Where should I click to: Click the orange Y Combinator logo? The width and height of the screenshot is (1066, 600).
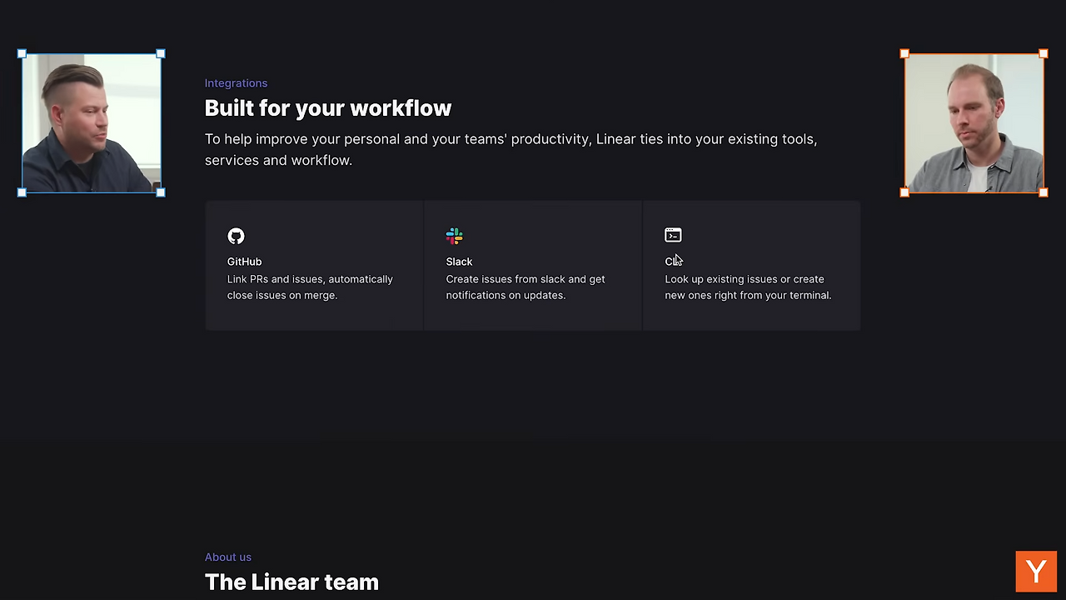(x=1036, y=572)
